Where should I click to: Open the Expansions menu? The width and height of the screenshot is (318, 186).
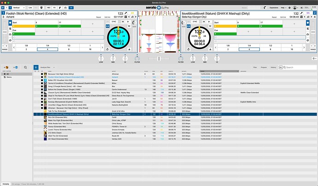click(274, 8)
